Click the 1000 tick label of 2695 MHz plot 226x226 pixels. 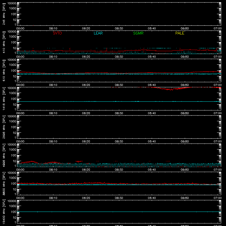[13, 121]
